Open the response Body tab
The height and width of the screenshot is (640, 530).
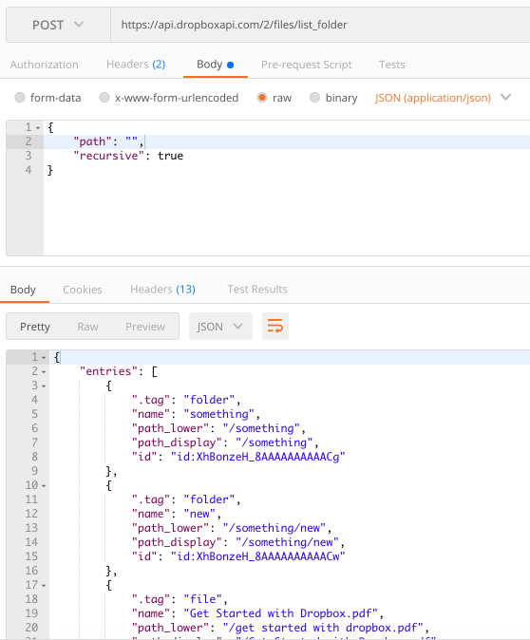pyautogui.click(x=24, y=290)
